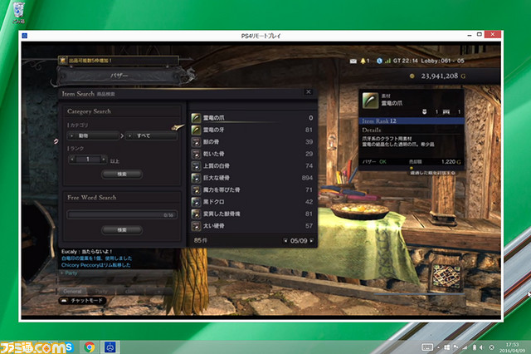The height and width of the screenshot is (354, 531).
Task: Click the icon beside 太い硬骨
Action: 196,226
